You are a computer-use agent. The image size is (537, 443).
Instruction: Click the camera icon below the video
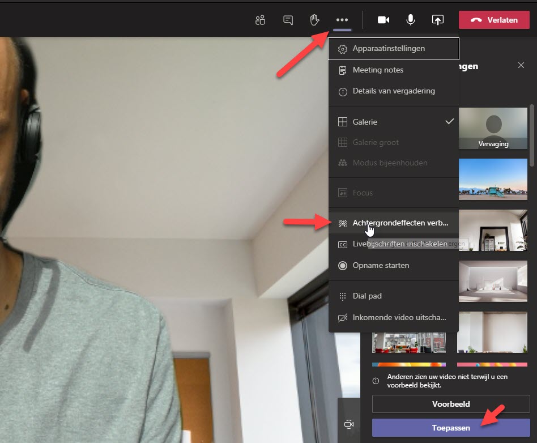[x=348, y=424]
